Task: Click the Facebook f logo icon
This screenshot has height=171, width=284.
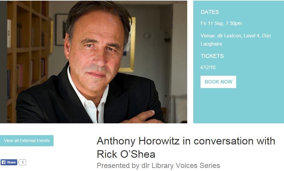Action: pos(4,162)
